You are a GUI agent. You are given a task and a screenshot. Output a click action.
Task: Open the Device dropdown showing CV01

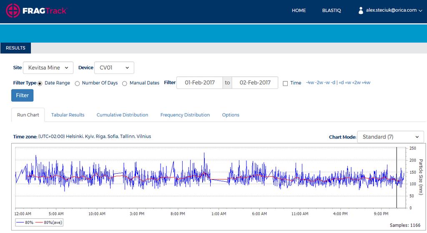(114, 68)
